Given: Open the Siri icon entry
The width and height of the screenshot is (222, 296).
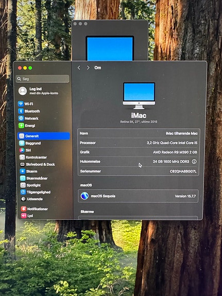Looking at the screenshot, I should 22,150.
